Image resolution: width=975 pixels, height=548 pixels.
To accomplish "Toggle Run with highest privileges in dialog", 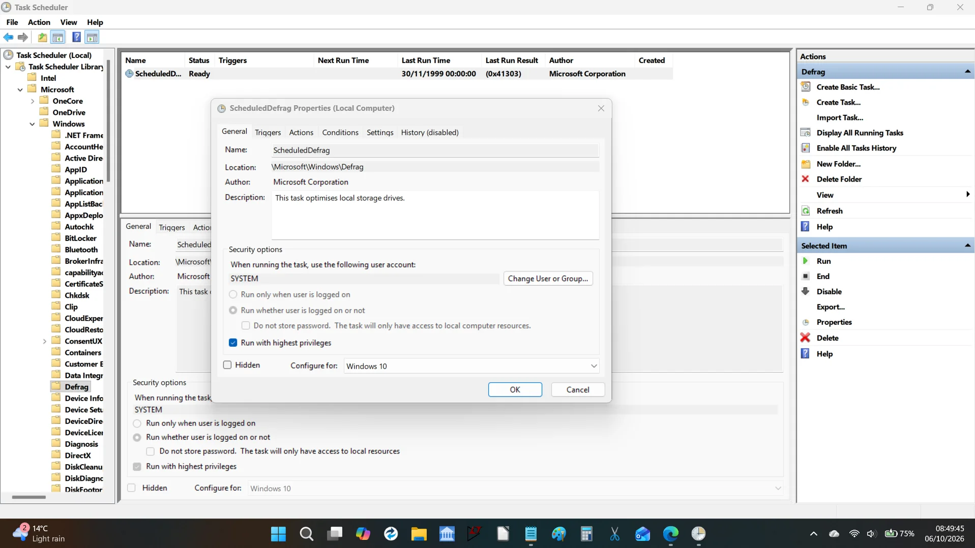I will (233, 343).
